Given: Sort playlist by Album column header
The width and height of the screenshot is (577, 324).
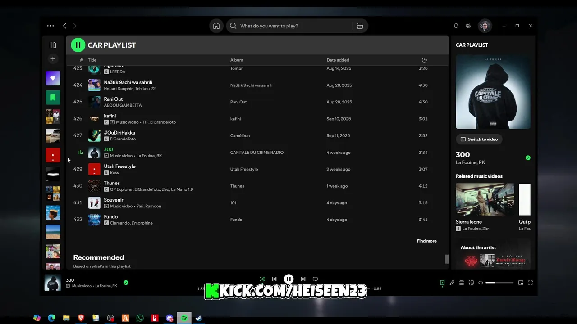Looking at the screenshot, I should (237, 60).
